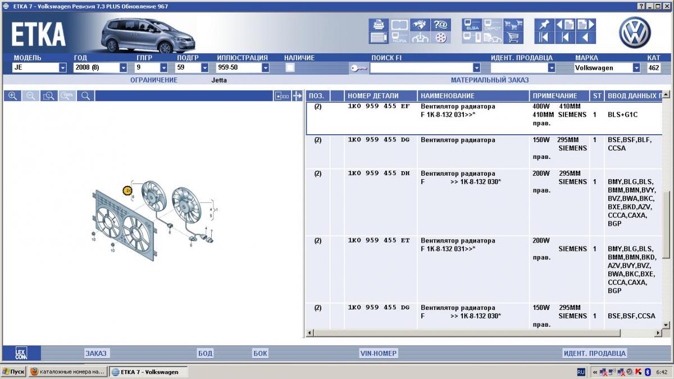This screenshot has height=379, width=674.
Task: Go to next page with right-arrow page icon
Action: click(x=585, y=25)
